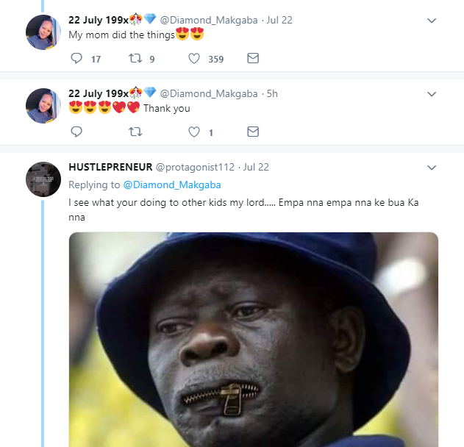
Task: Open the 5h timestamp on "Thank you" tweet
Action: (272, 93)
